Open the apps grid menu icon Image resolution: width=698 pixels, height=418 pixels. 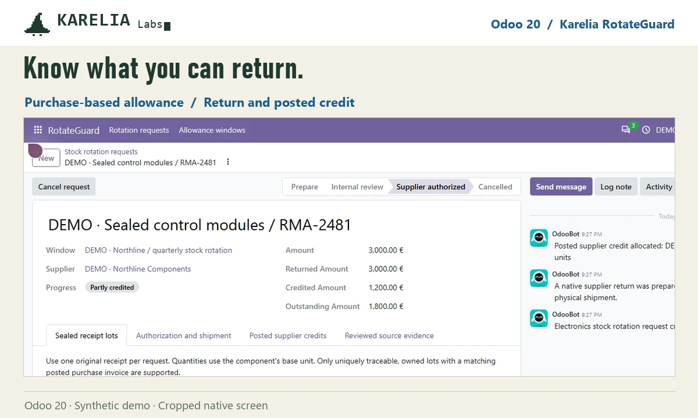tap(38, 130)
